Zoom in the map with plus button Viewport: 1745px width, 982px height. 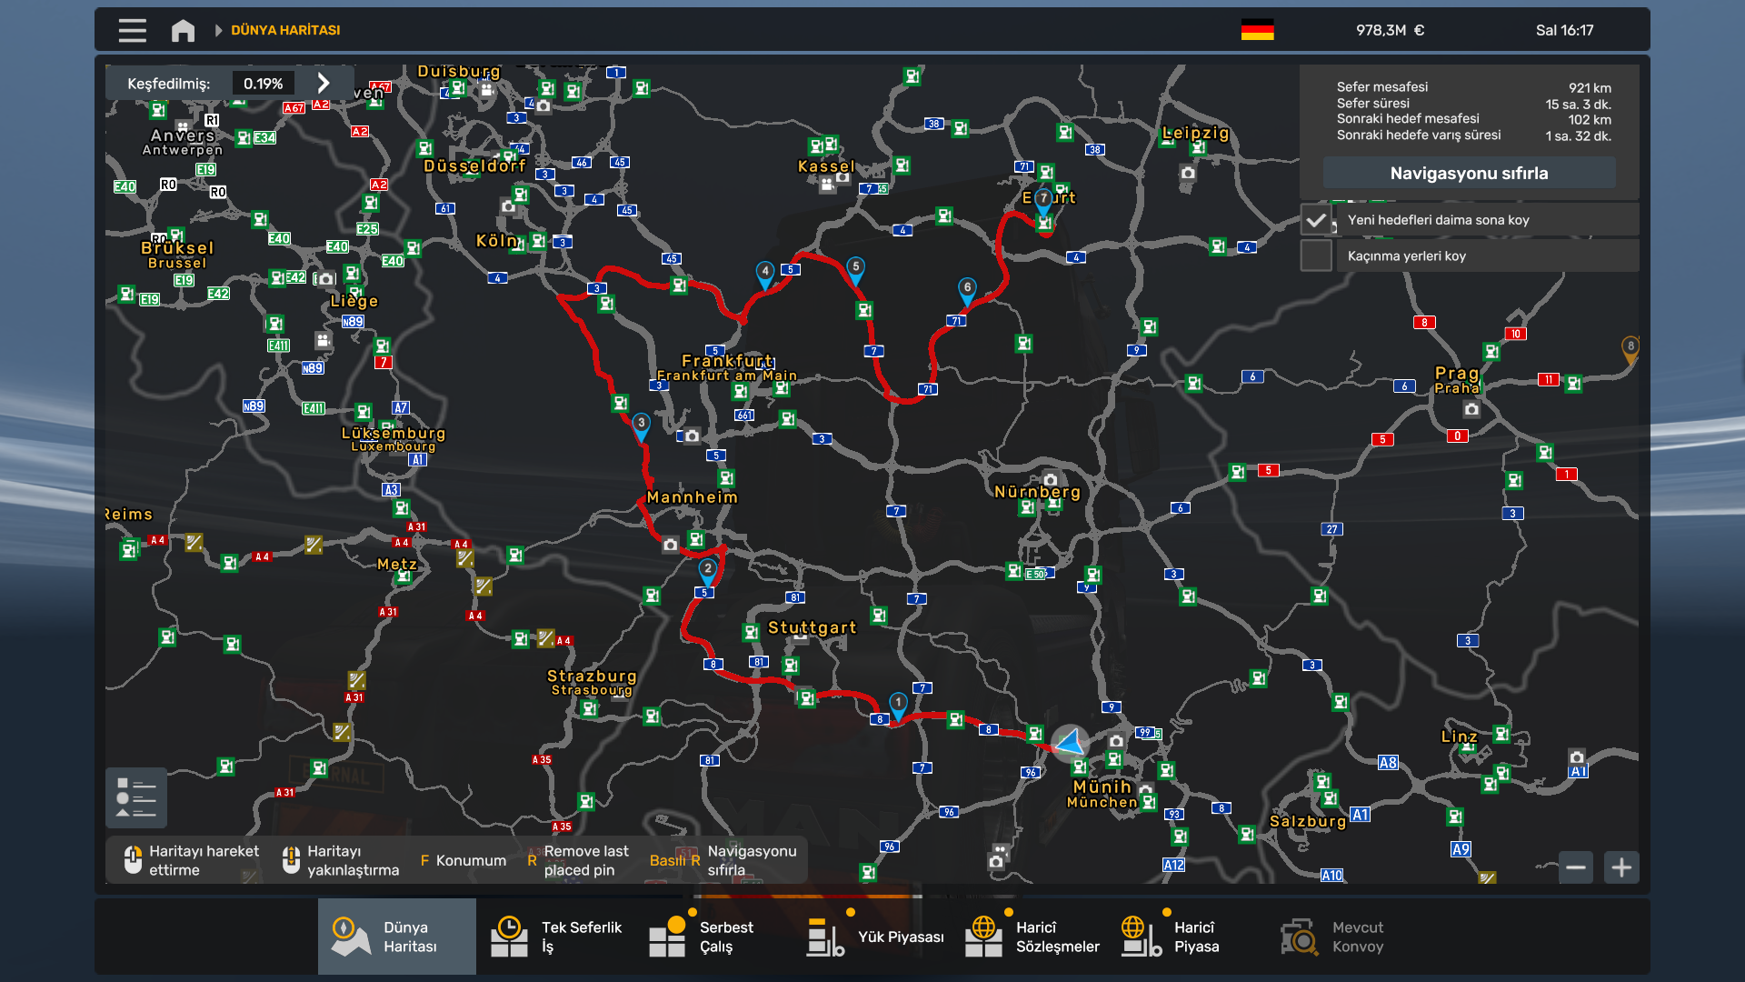pos(1621,867)
